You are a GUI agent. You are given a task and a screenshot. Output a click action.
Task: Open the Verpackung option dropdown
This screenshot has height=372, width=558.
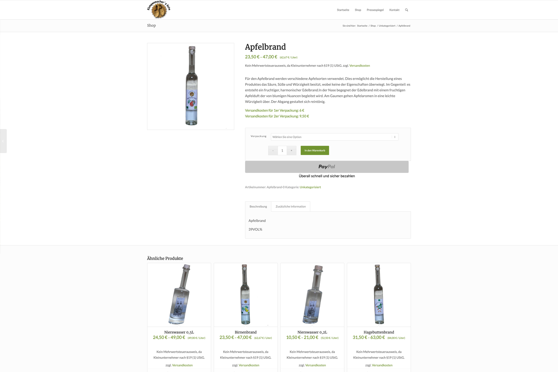click(334, 137)
